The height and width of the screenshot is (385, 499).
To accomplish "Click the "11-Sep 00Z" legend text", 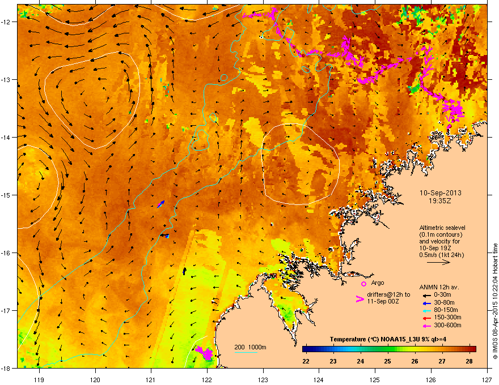I will coord(383,301).
